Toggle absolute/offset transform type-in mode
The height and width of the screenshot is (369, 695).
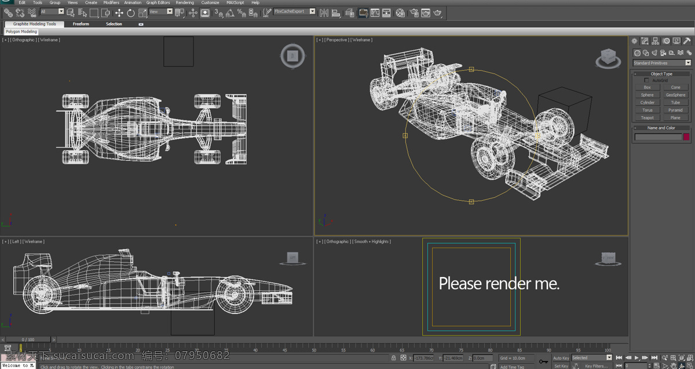404,358
